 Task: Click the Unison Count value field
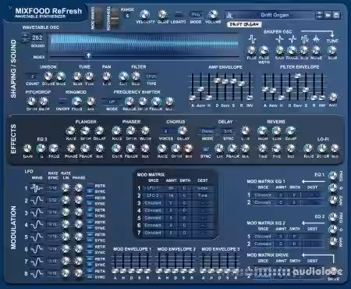point(33,77)
